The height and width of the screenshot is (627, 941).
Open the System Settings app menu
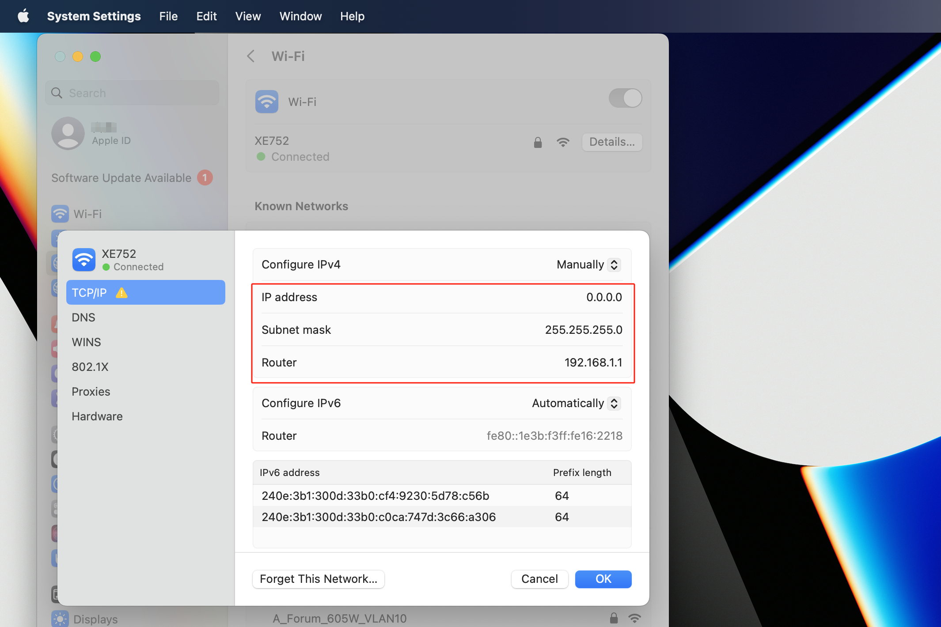[94, 16]
